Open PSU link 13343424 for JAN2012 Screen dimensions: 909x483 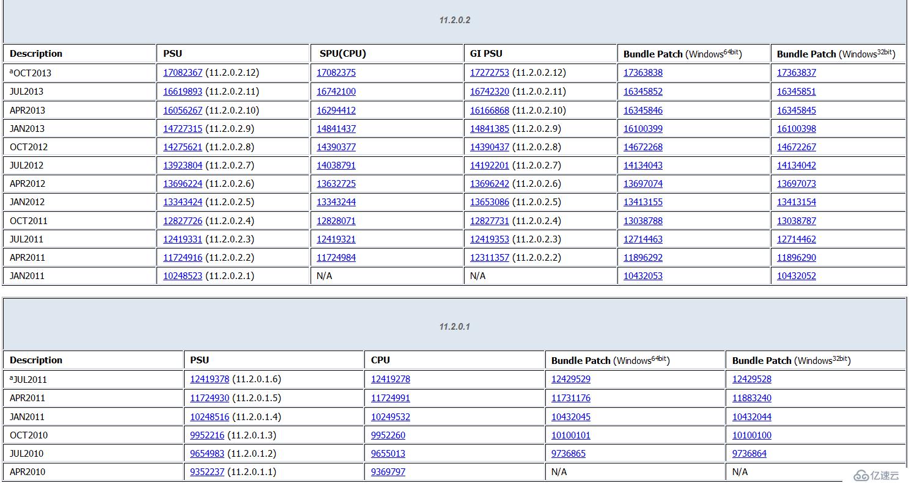(183, 202)
